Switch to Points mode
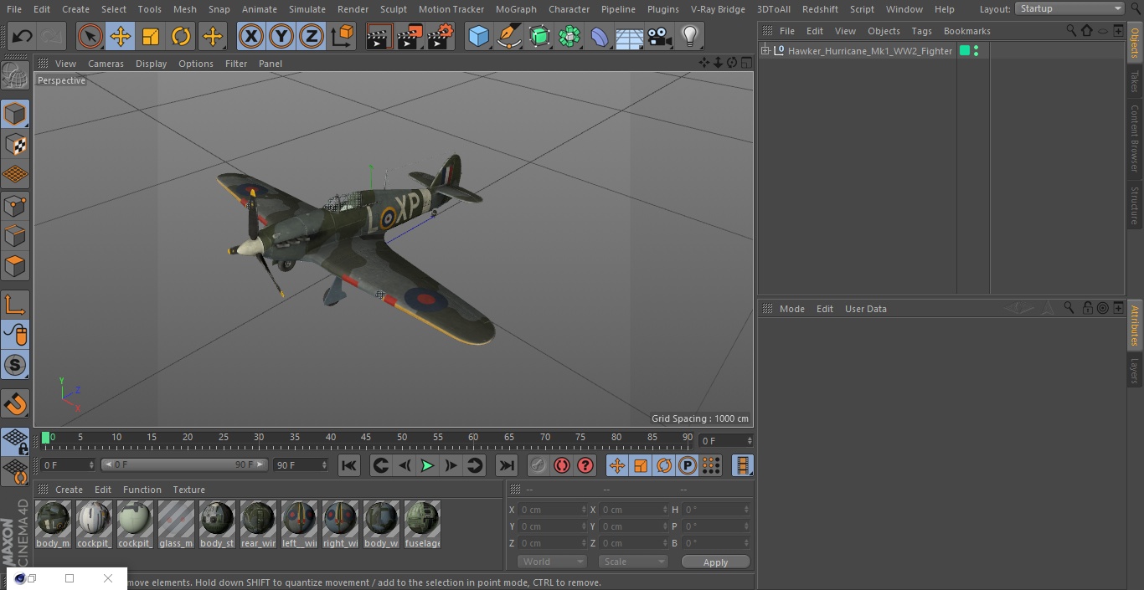This screenshot has height=590, width=1144. pyautogui.click(x=15, y=205)
